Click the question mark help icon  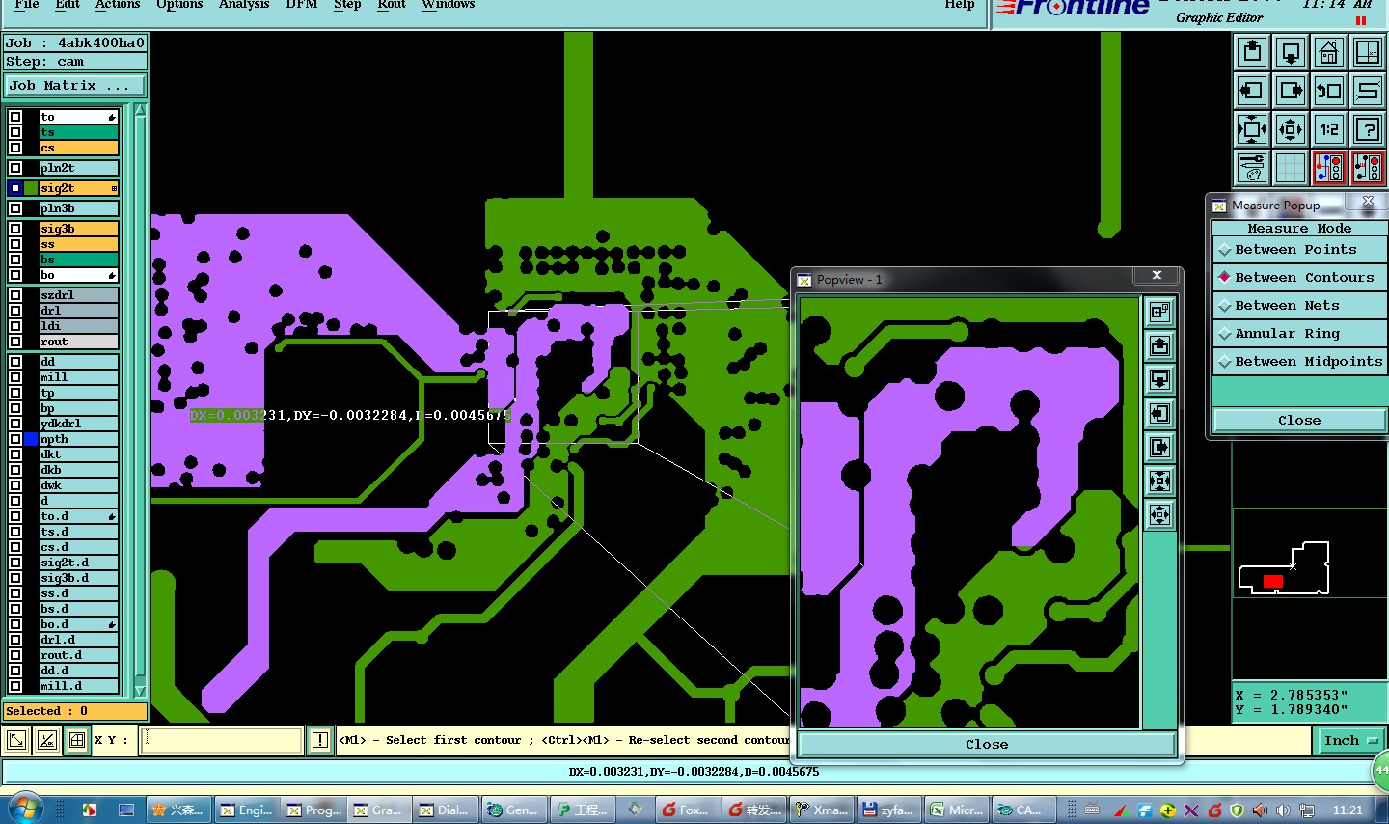coord(1368,129)
